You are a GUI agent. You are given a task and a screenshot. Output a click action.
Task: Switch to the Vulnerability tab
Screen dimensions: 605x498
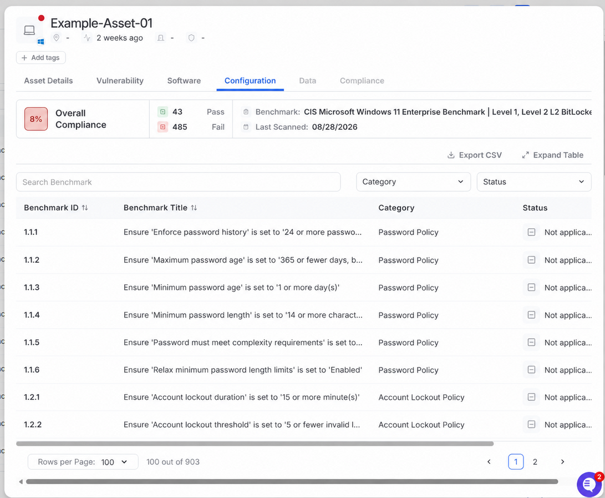click(120, 81)
